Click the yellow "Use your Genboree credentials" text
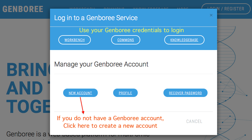The height and width of the screenshot is (140, 252). coord(131,30)
